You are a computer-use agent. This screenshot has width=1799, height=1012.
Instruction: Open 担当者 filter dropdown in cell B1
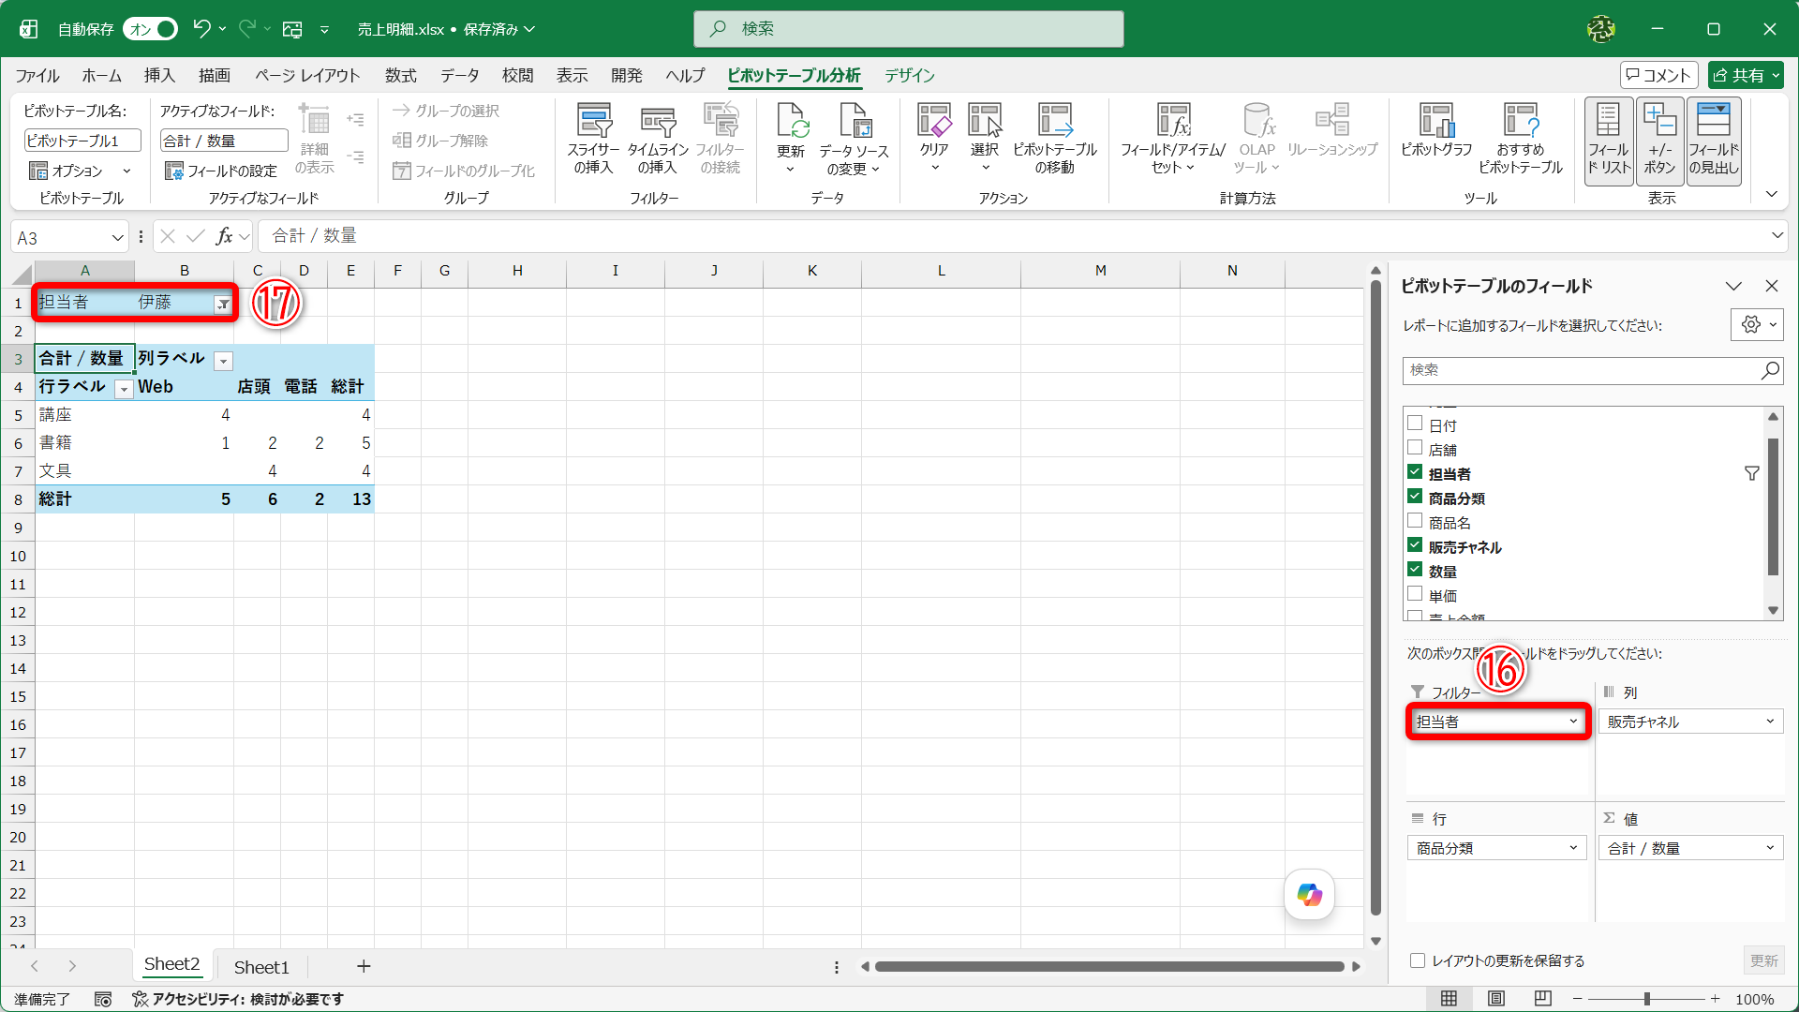[x=222, y=304]
